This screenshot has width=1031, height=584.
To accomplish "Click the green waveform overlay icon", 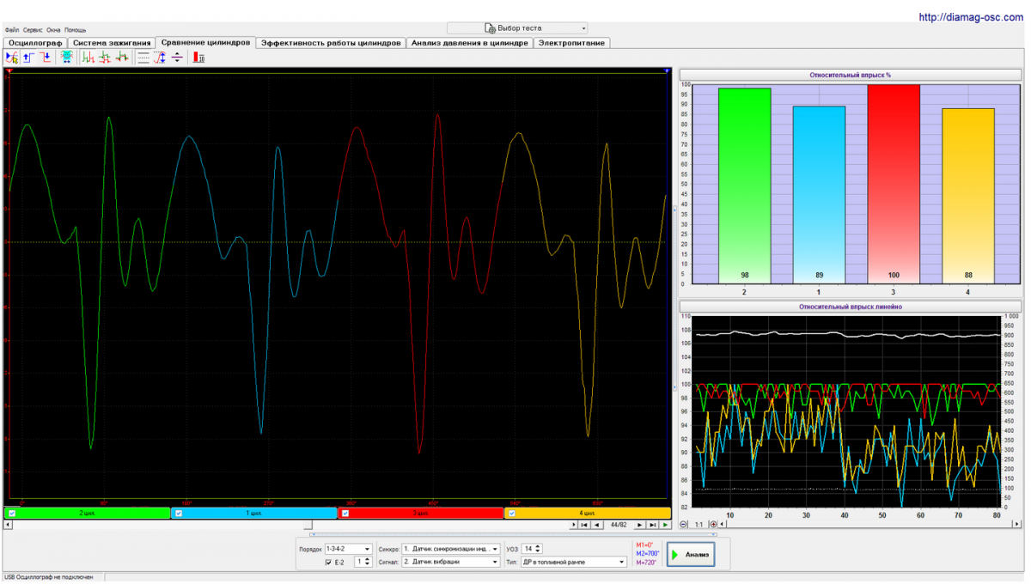I will [x=88, y=58].
